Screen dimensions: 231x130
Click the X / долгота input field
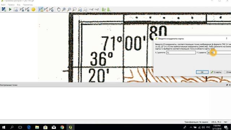coord(181,52)
